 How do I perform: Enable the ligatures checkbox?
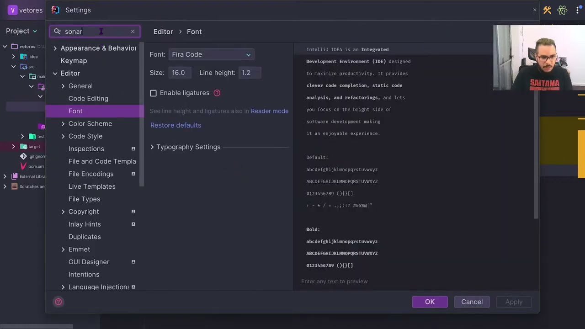[153, 93]
